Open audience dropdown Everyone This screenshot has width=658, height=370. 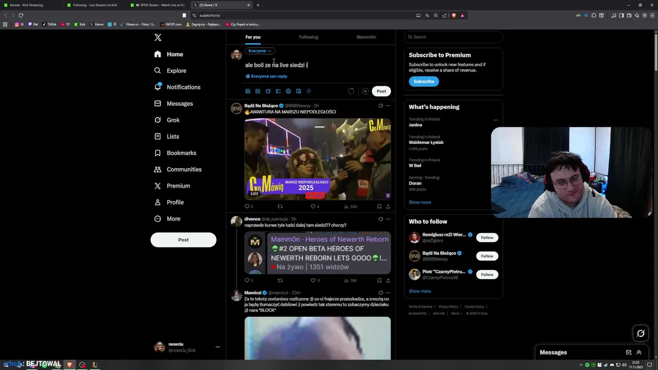(260, 51)
